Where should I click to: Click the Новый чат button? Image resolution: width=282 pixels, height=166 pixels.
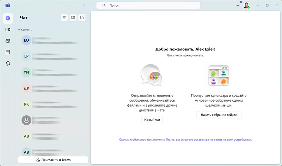(x=152, y=120)
